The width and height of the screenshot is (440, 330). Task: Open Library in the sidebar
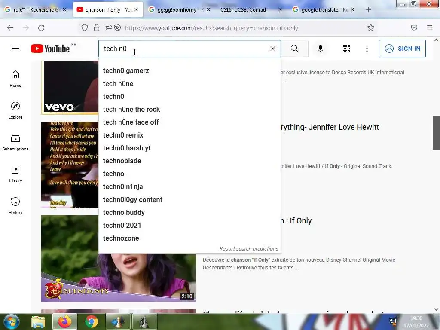(15, 174)
